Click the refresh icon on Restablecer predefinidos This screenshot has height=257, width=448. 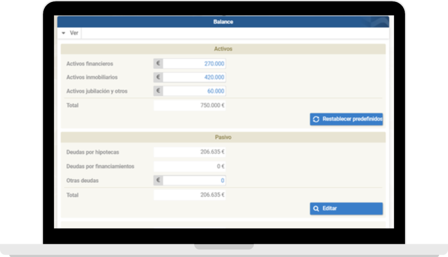(316, 119)
